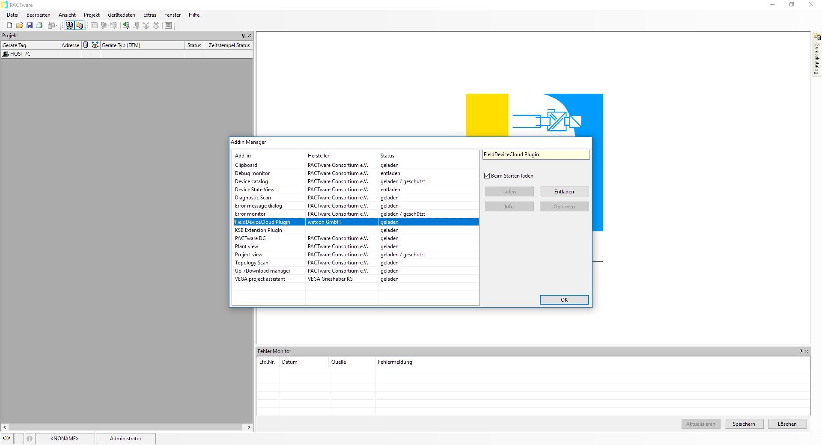
Task: Select the Debug monitor add-in row
Action: click(x=356, y=173)
